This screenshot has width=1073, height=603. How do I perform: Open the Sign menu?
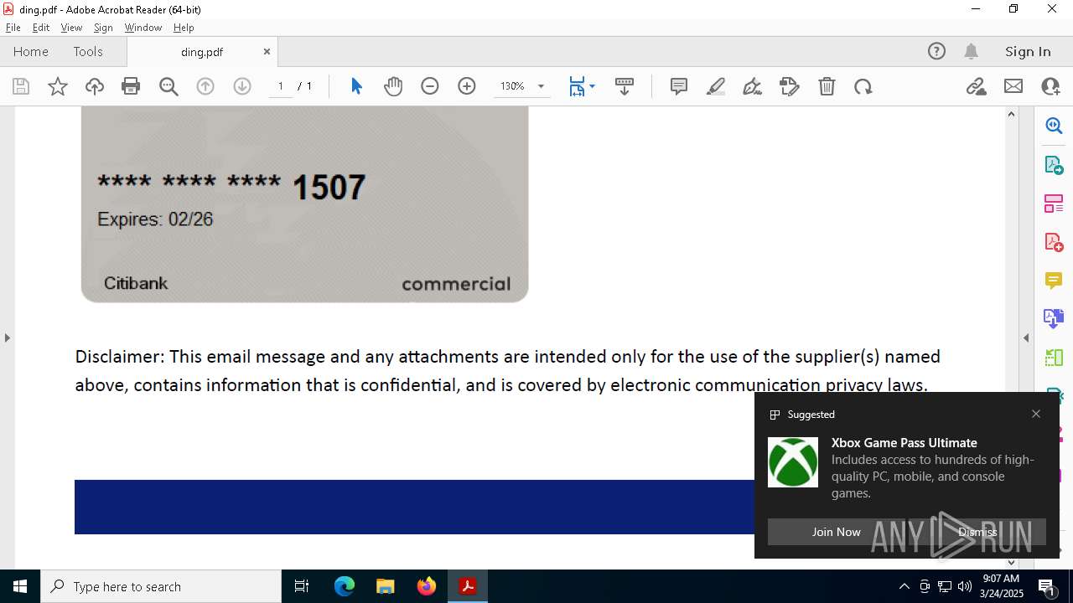pos(103,28)
